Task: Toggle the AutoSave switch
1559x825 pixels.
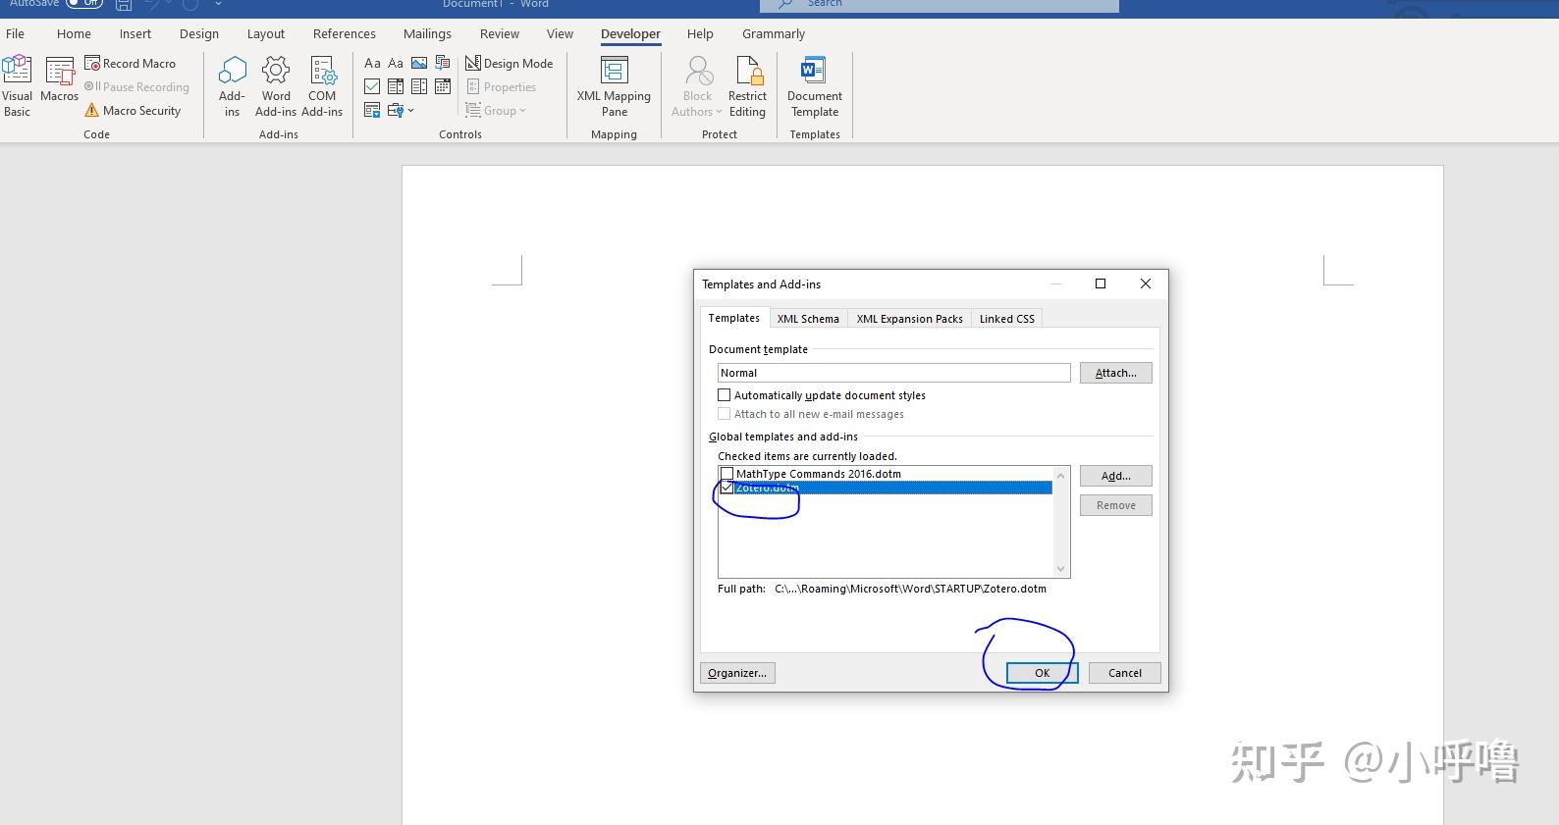Action: point(84,4)
